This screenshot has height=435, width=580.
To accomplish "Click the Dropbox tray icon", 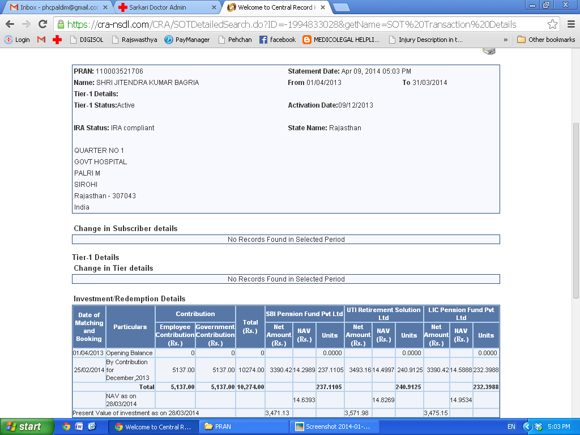I will coord(538,427).
